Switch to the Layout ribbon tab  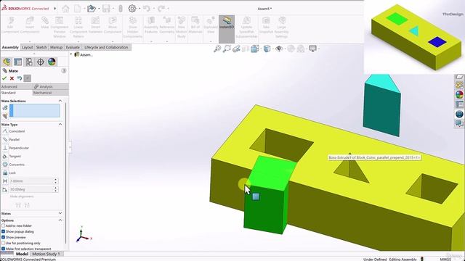[28, 47]
